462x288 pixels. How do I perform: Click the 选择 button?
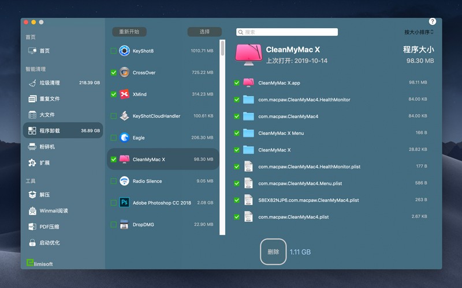tap(204, 32)
